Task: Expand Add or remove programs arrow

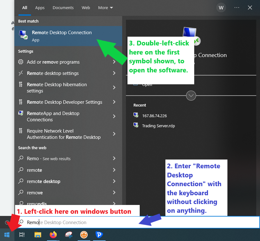Action: pos(114,62)
